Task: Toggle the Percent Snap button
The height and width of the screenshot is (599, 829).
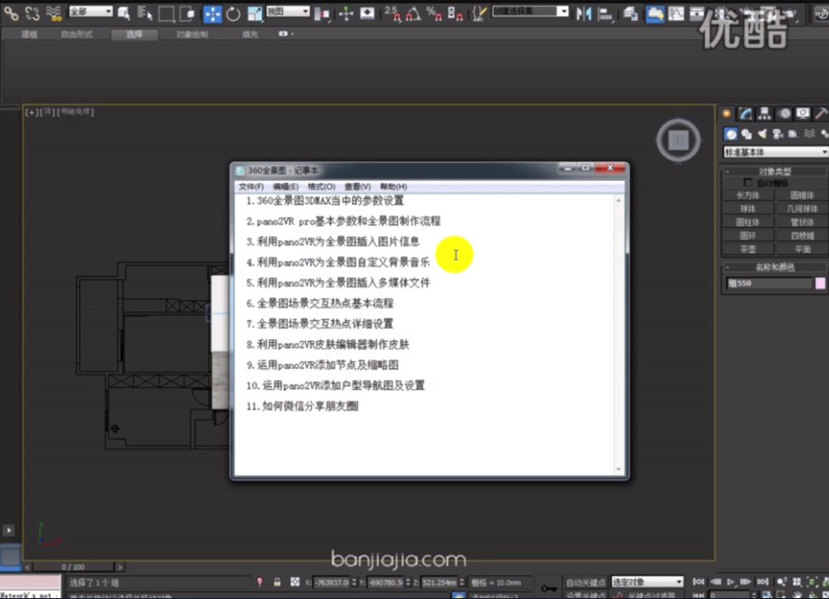Action: [434, 14]
